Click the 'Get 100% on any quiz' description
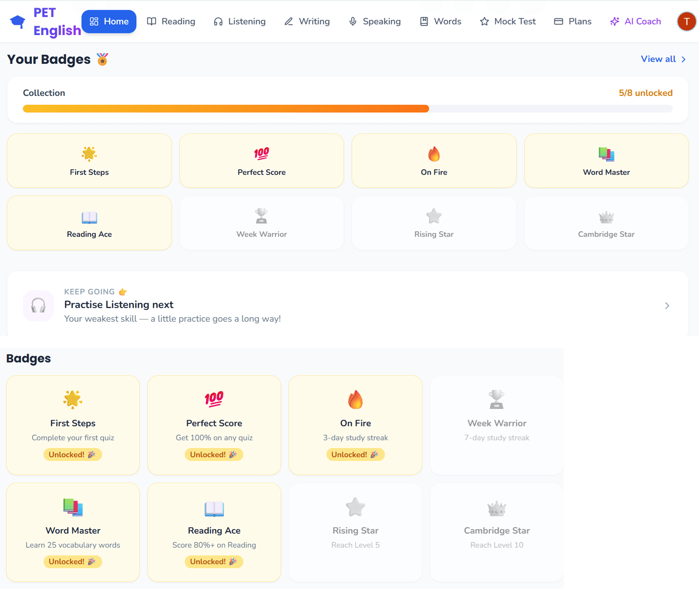This screenshot has height=595, width=699. (x=214, y=438)
